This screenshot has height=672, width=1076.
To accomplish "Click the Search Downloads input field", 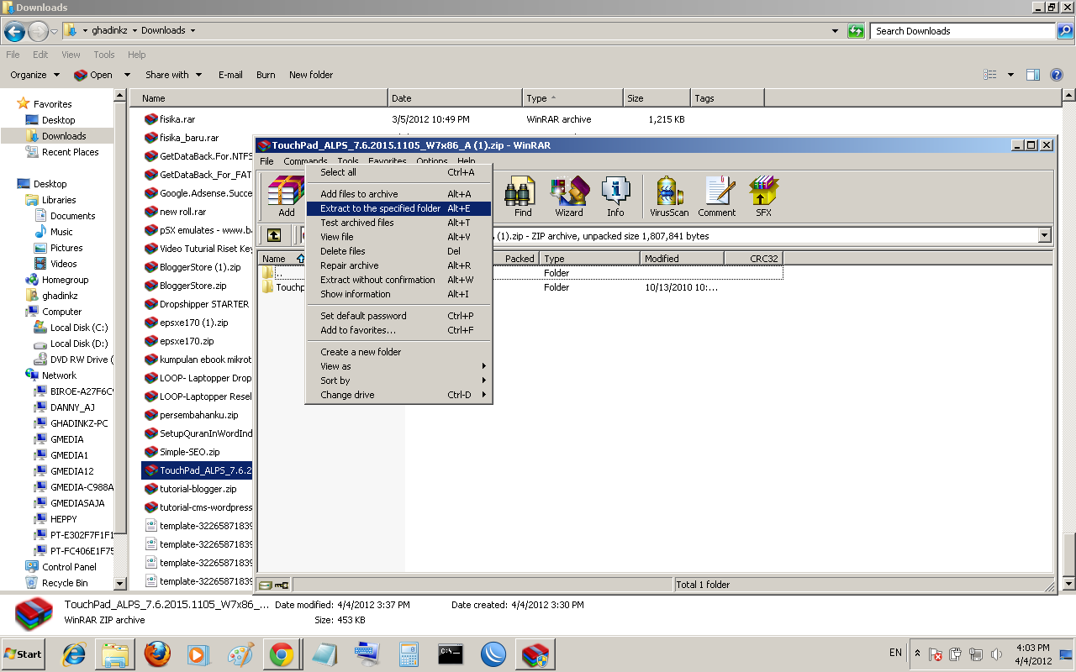I will [963, 31].
